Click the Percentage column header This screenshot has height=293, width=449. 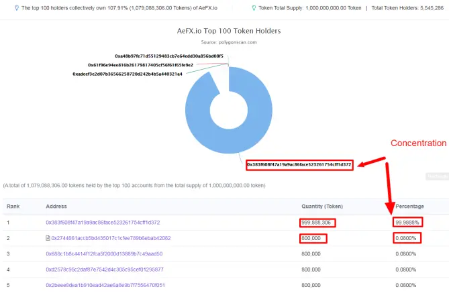(410, 207)
